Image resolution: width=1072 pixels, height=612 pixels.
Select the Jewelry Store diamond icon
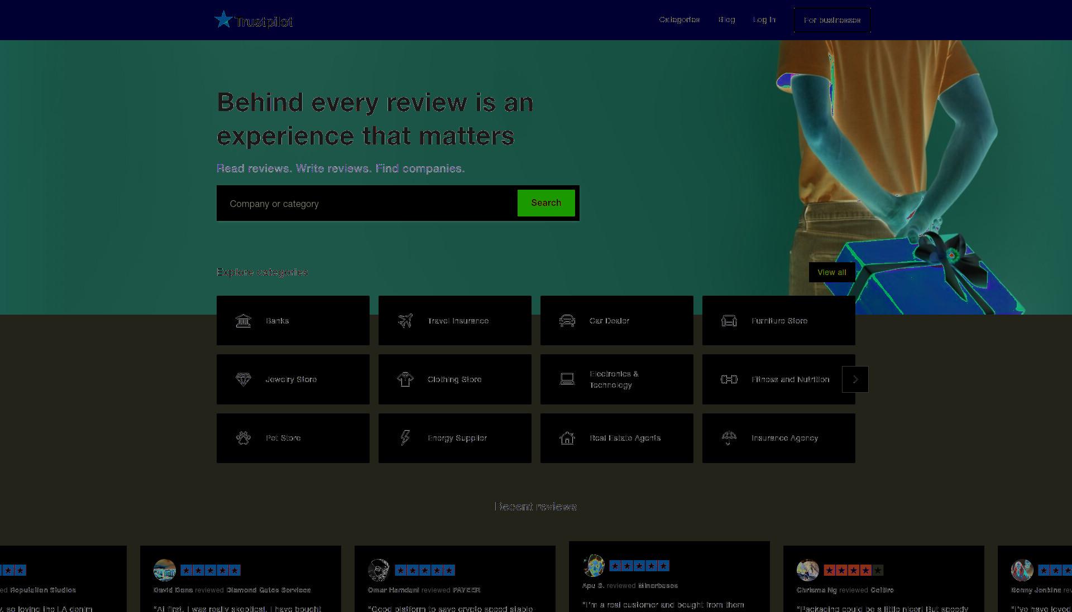(x=243, y=379)
